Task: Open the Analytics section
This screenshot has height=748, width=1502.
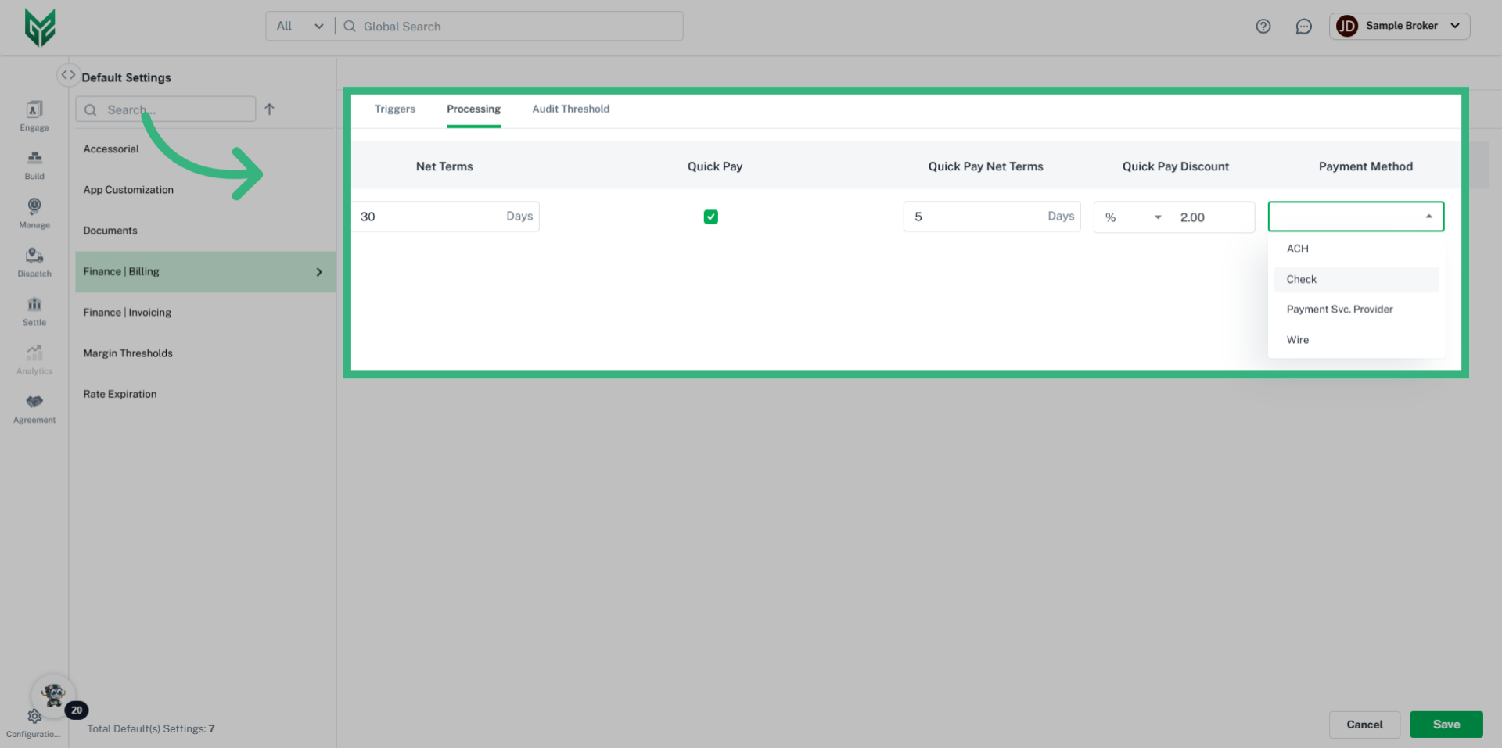Action: coord(34,359)
